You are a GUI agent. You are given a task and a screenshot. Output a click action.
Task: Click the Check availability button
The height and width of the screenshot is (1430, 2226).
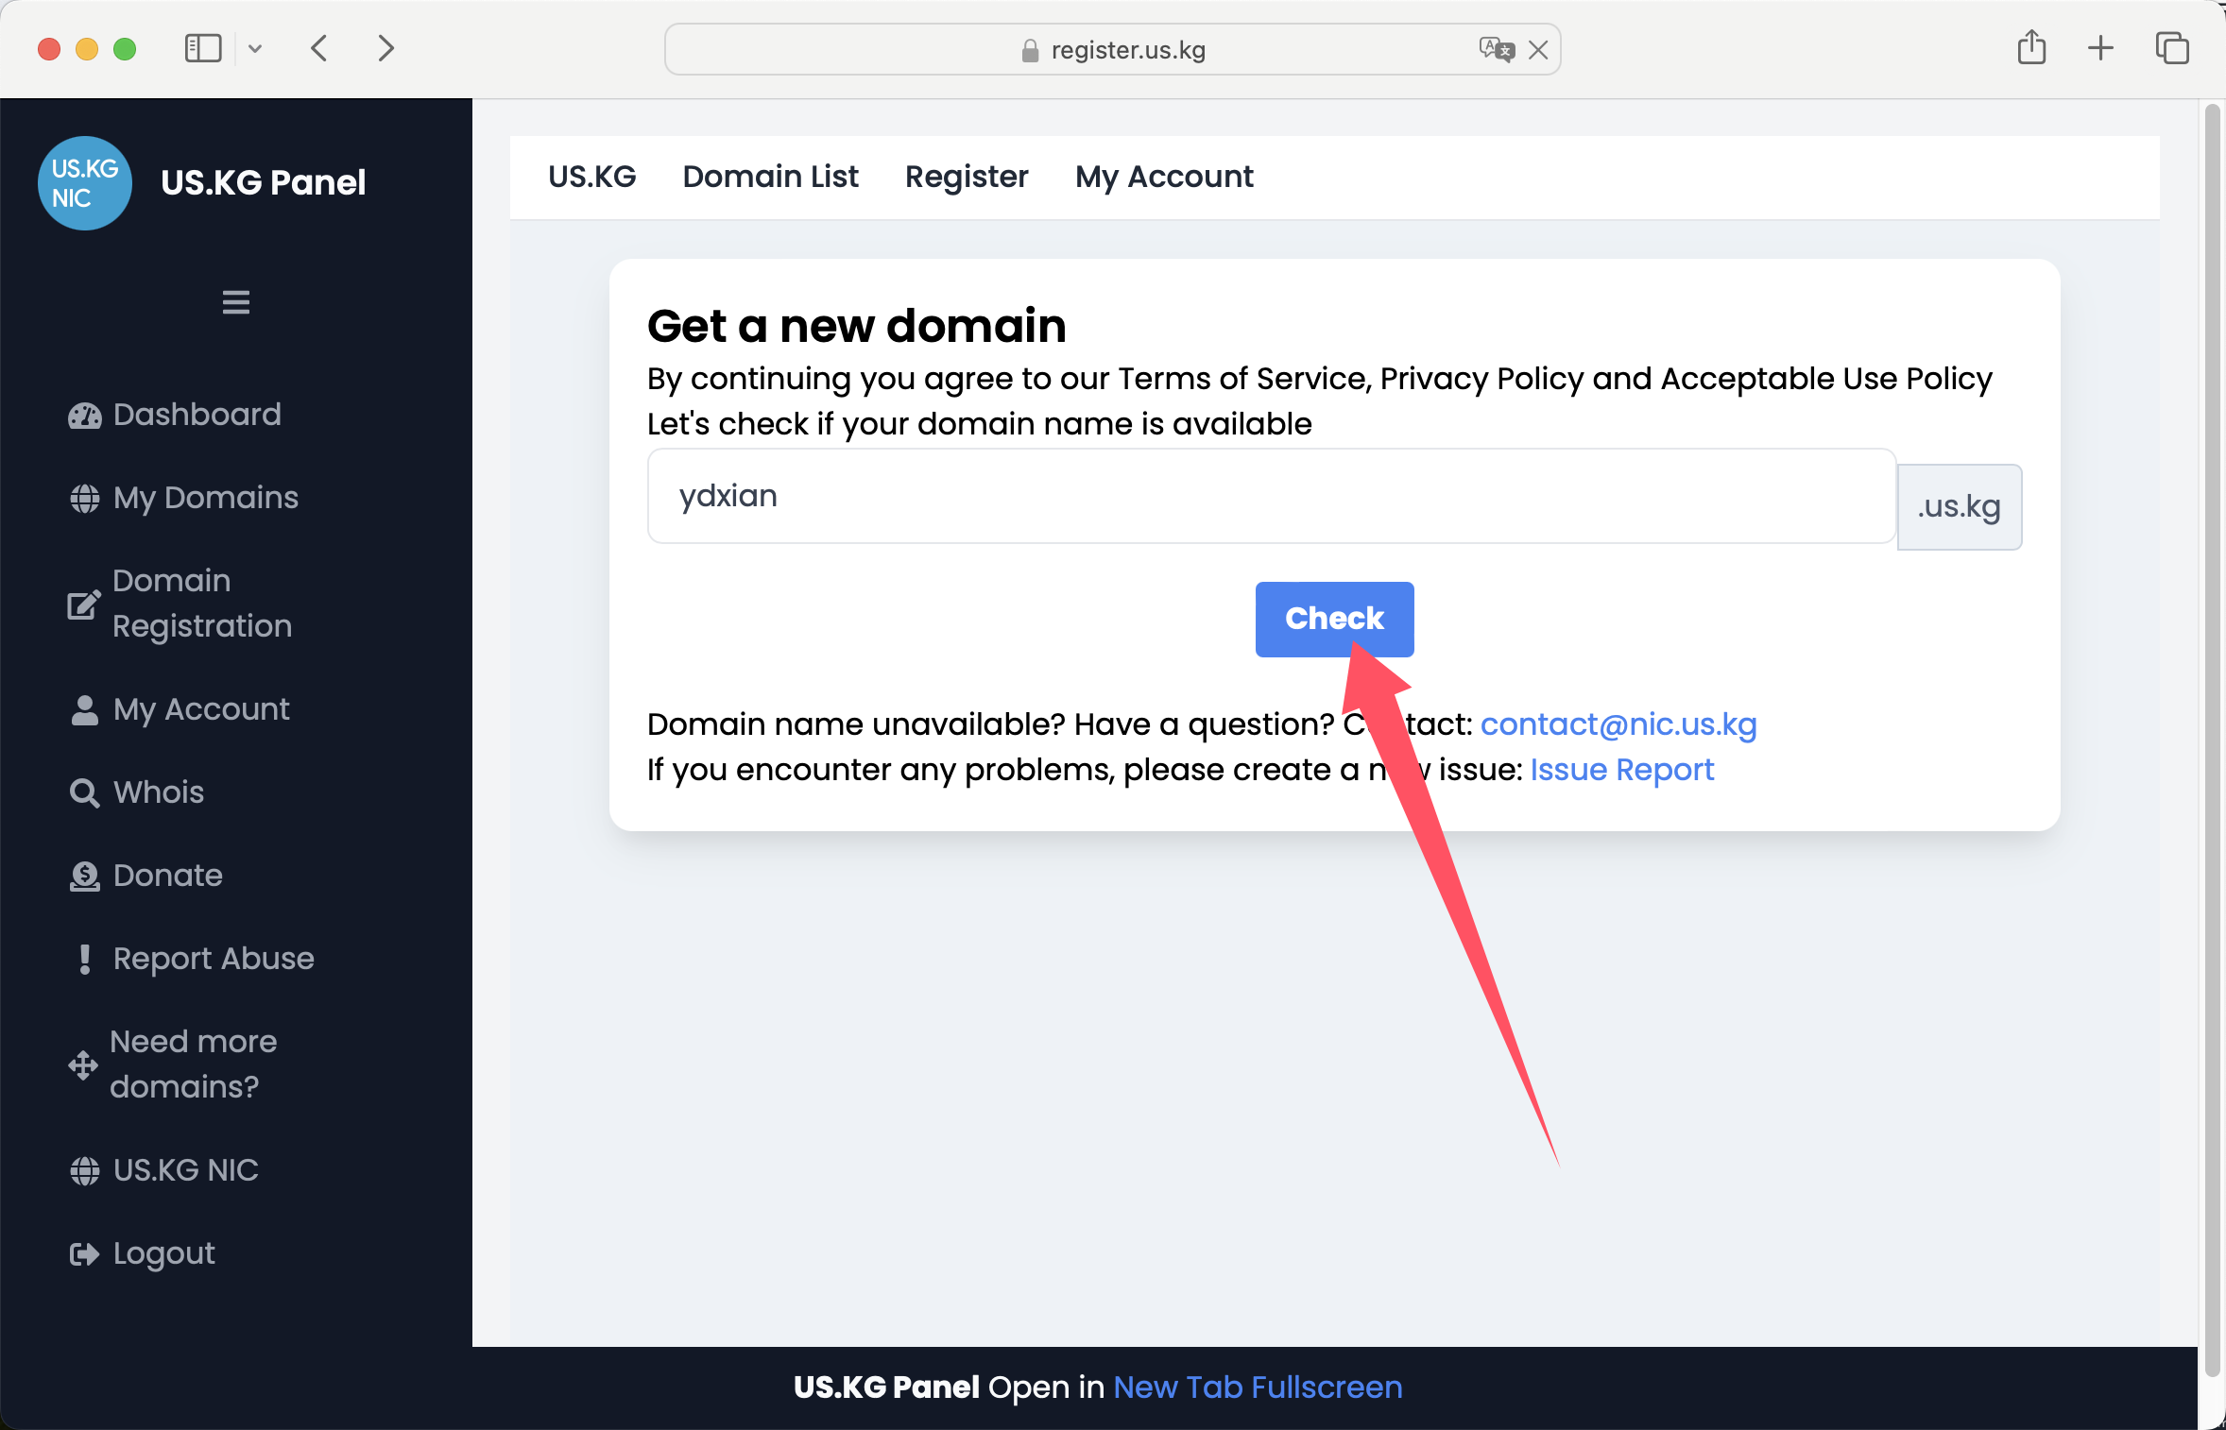1335,620
